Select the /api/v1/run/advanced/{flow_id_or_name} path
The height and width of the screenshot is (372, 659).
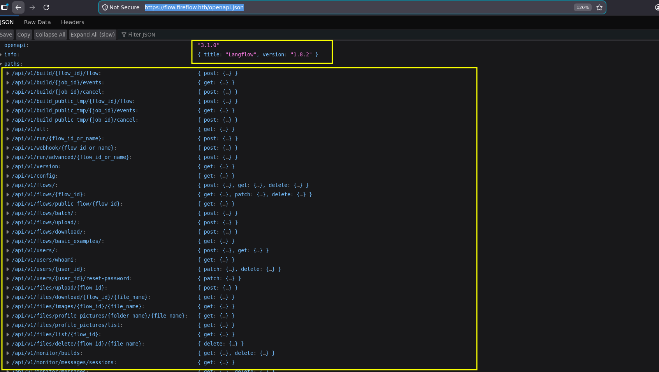coord(72,157)
